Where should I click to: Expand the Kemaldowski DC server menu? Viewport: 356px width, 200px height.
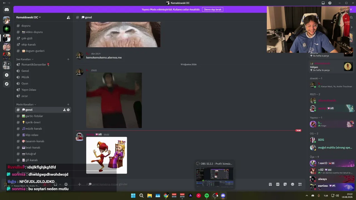[29, 17]
